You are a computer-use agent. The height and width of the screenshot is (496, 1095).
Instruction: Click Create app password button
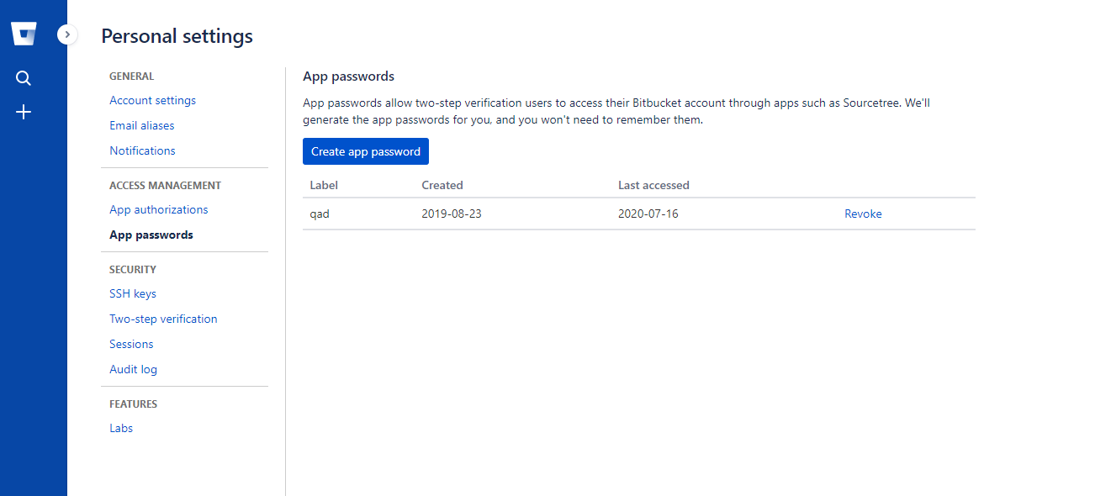(366, 151)
